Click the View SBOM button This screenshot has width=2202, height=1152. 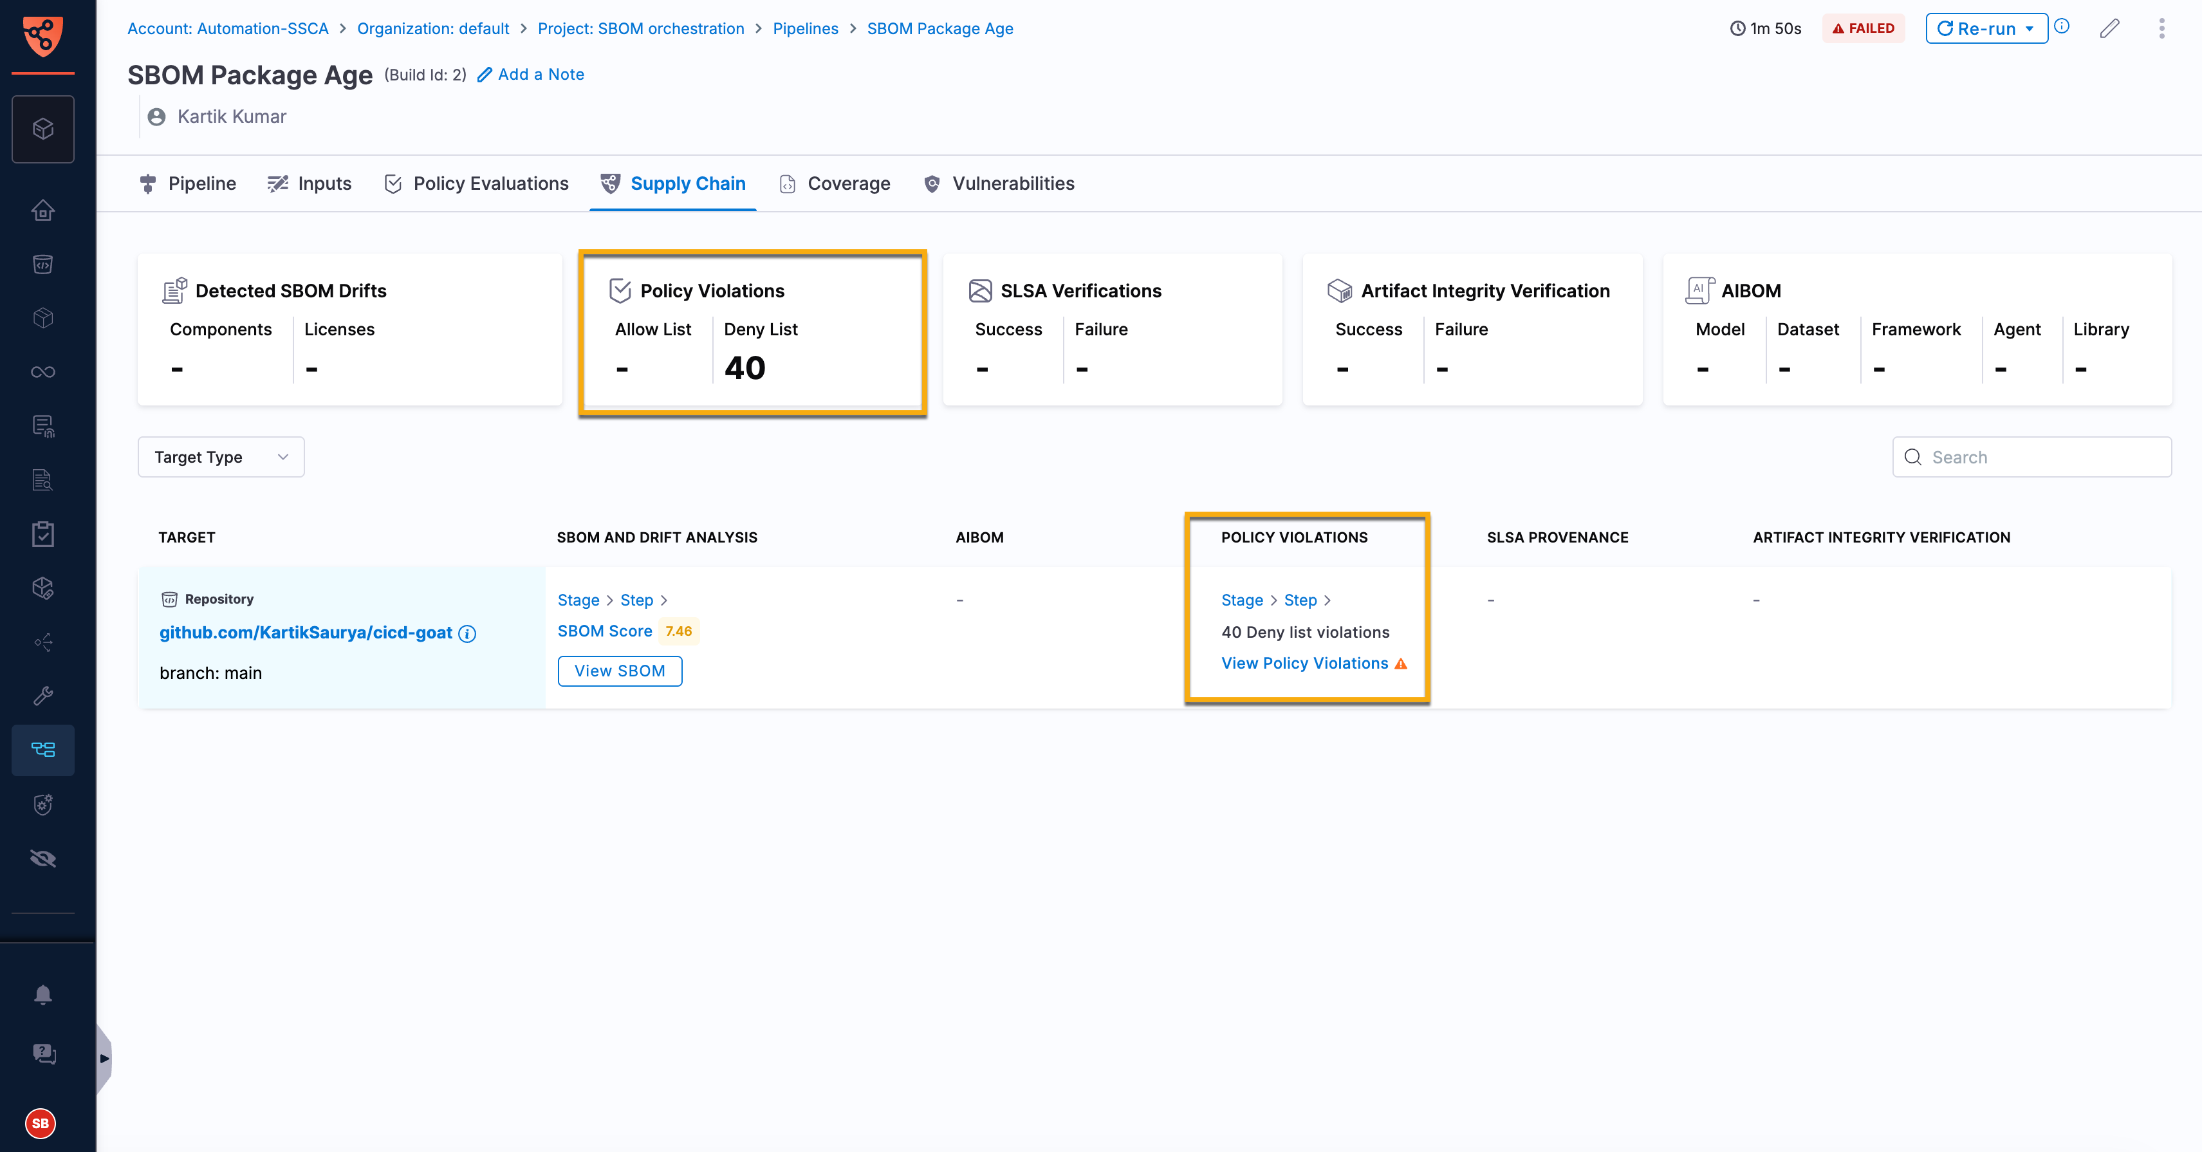pyautogui.click(x=620, y=671)
